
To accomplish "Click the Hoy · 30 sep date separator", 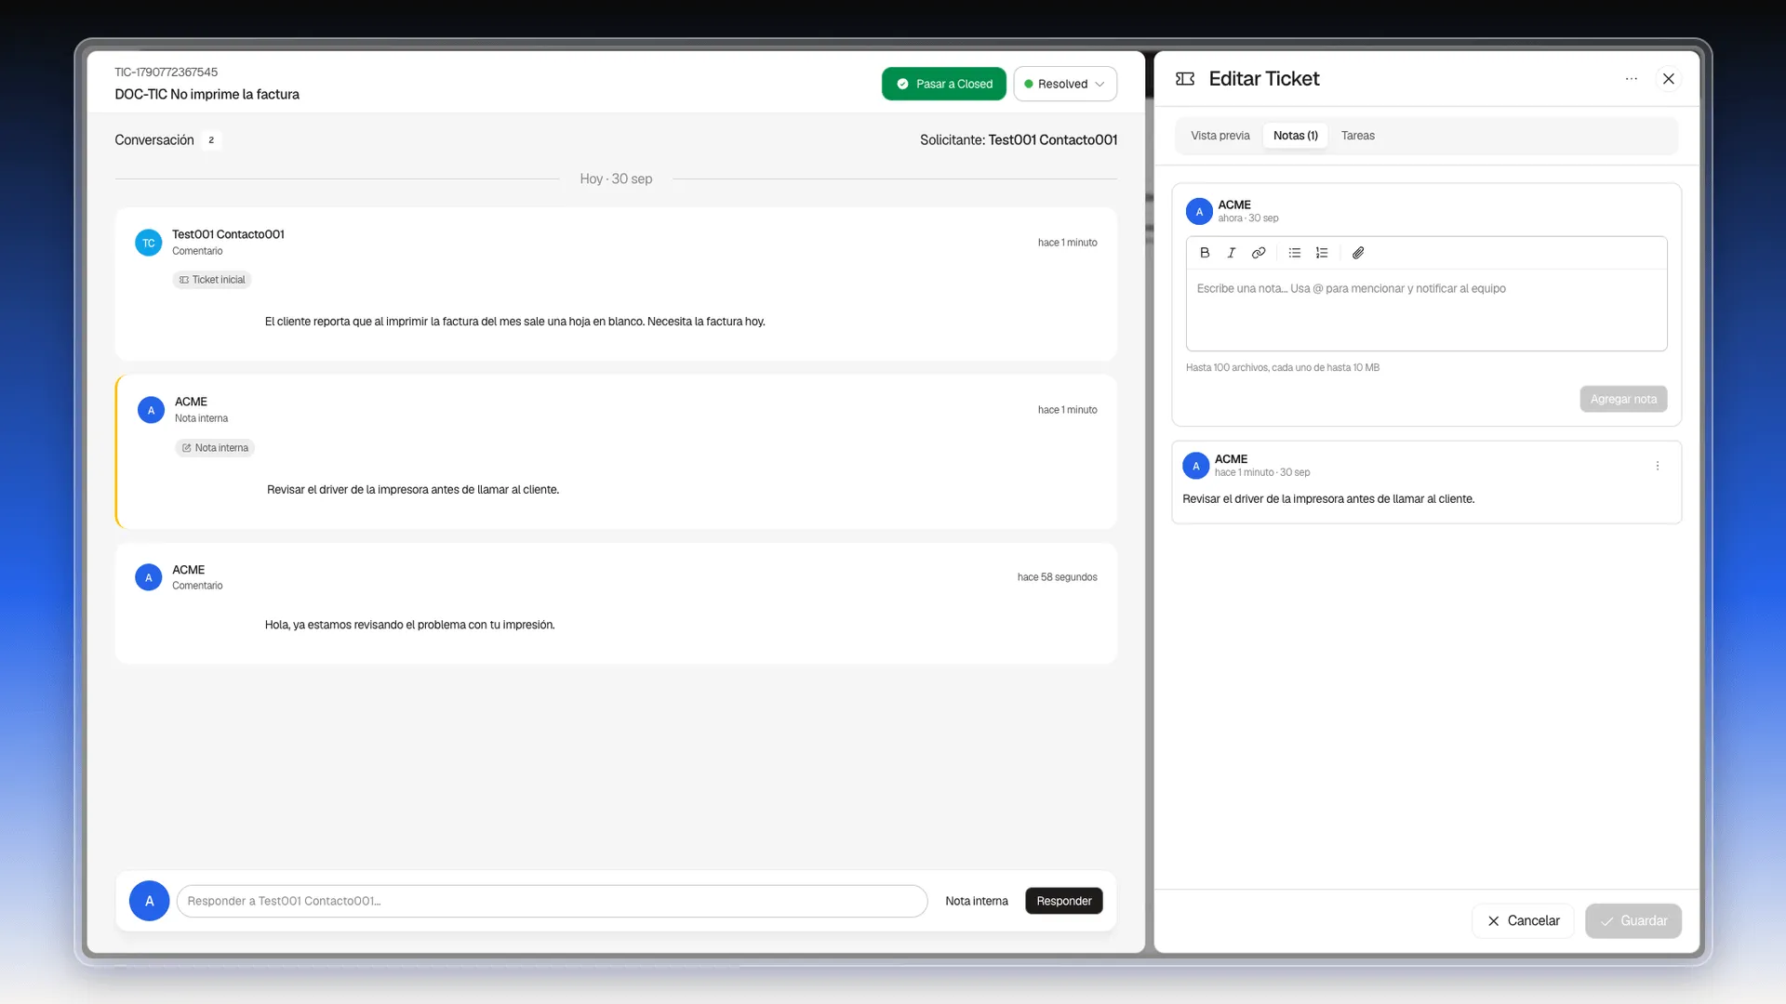I will pos(616,178).
